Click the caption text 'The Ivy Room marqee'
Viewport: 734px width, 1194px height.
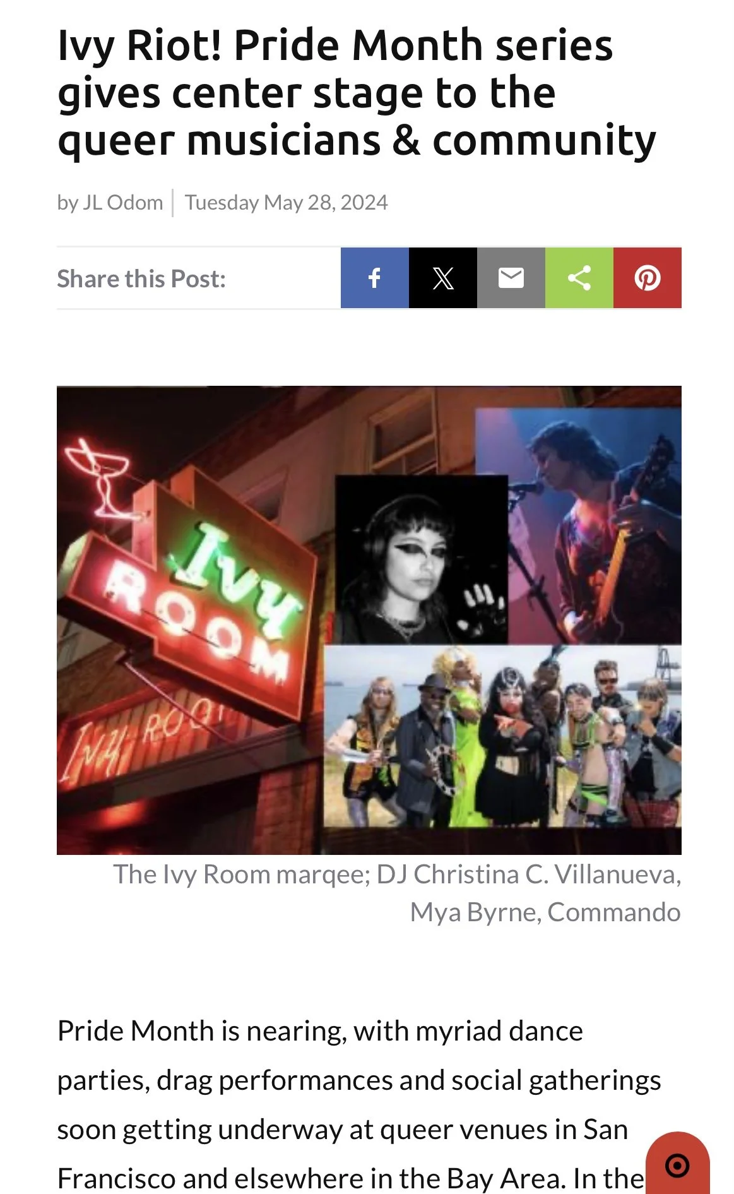[x=241, y=875]
